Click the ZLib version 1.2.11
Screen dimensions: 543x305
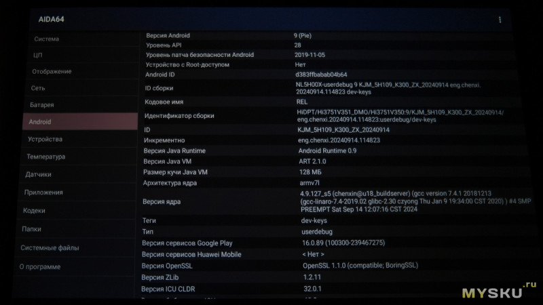tap(312, 277)
